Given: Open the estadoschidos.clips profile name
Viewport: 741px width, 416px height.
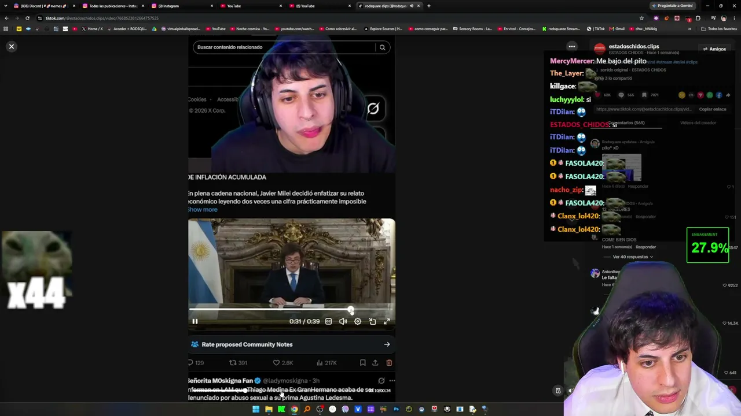Looking at the screenshot, I should tap(634, 46).
